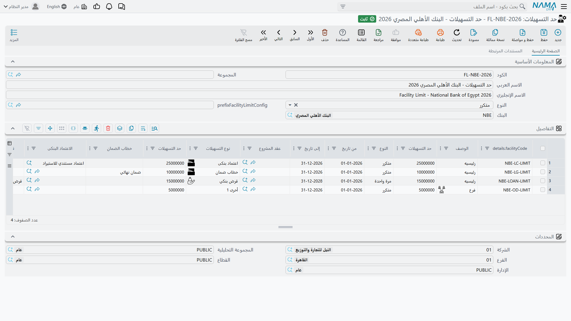
Task: Click the عام scope button in header
Action: pos(80,7)
